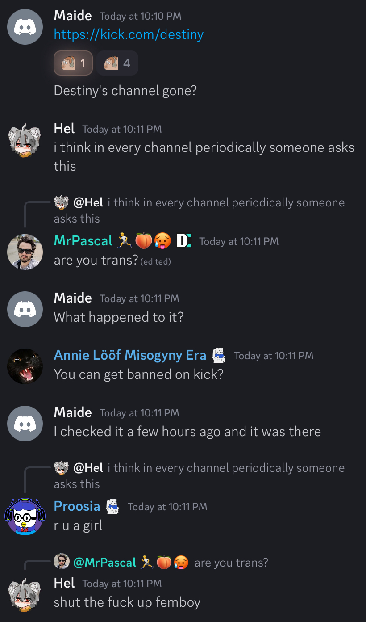Image resolution: width=366 pixels, height=622 pixels.
Task: Open Maide's default Discord avatar at top
Action: click(25, 26)
